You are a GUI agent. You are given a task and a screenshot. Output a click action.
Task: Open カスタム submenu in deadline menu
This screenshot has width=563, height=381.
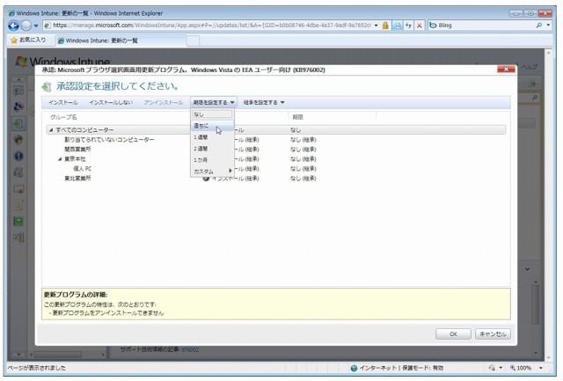212,172
